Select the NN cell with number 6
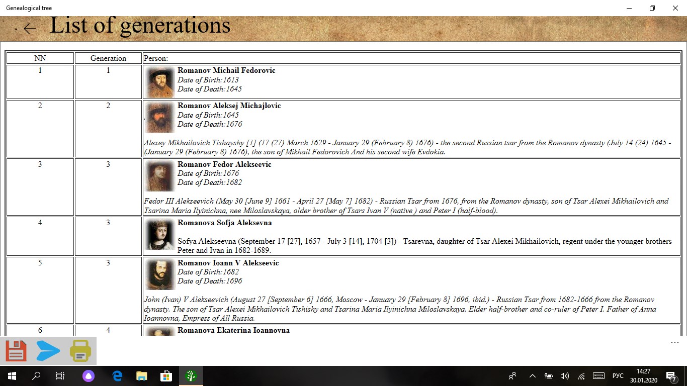Screen dimensions: 687x386 pos(40,330)
